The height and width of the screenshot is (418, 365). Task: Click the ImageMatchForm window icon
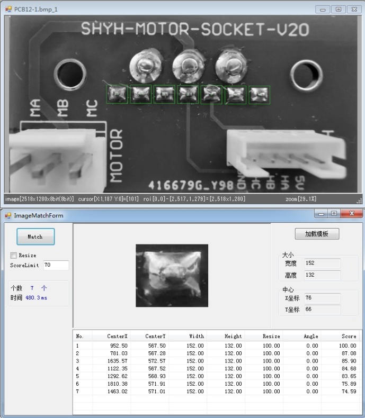pyautogui.click(x=8, y=215)
